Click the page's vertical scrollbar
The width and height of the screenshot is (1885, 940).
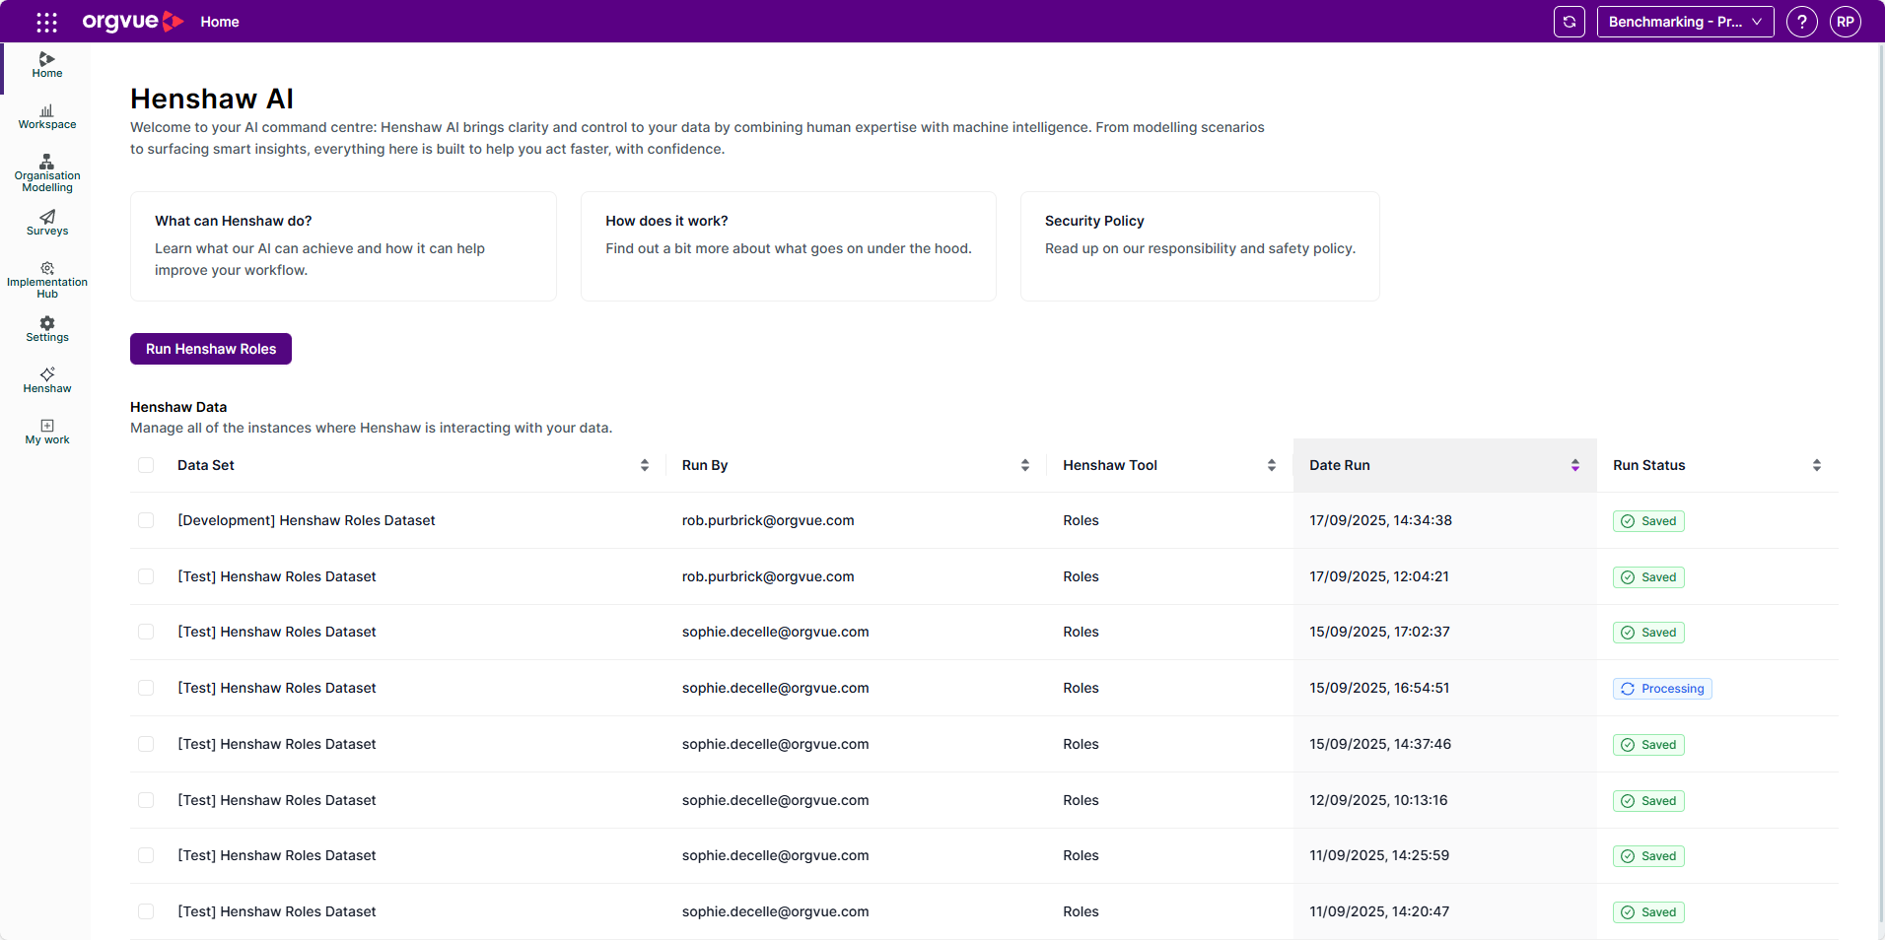click(x=1881, y=483)
